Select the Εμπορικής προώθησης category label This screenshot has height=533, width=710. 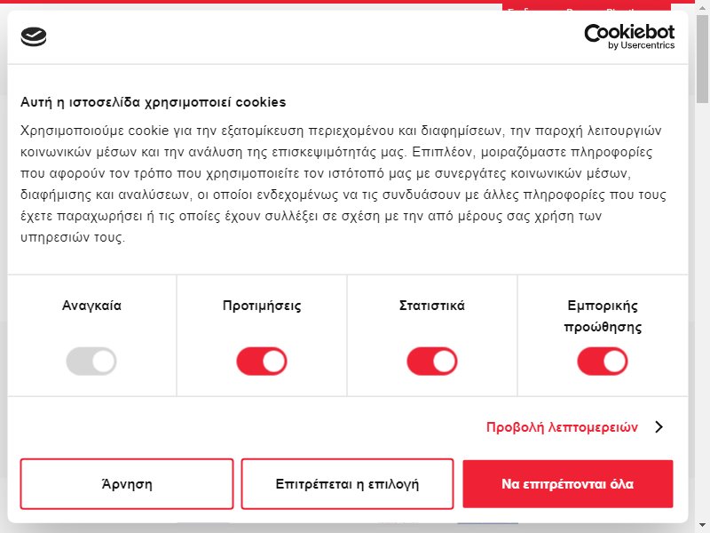coord(603,316)
